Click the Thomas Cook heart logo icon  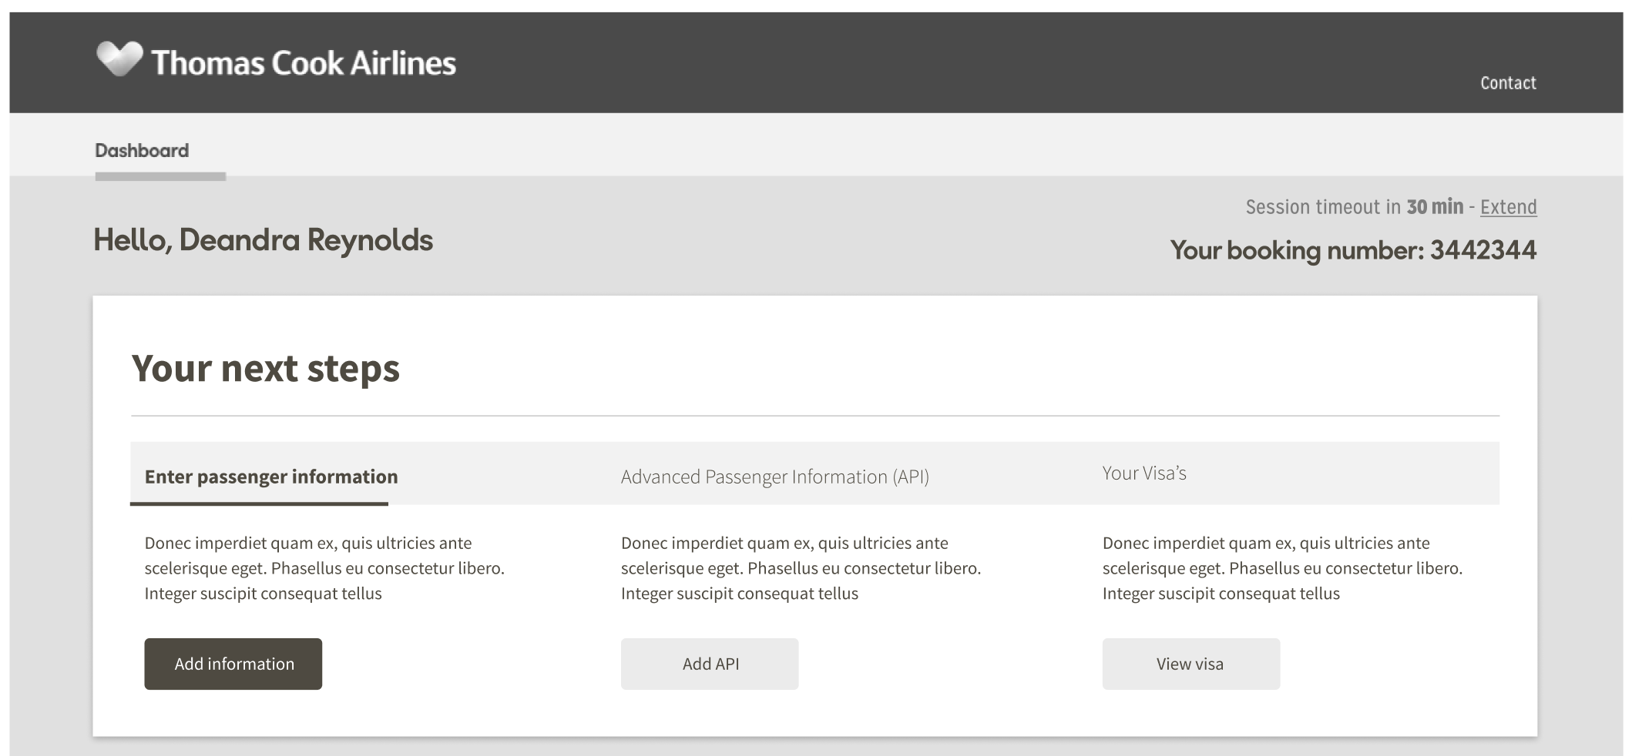(119, 59)
